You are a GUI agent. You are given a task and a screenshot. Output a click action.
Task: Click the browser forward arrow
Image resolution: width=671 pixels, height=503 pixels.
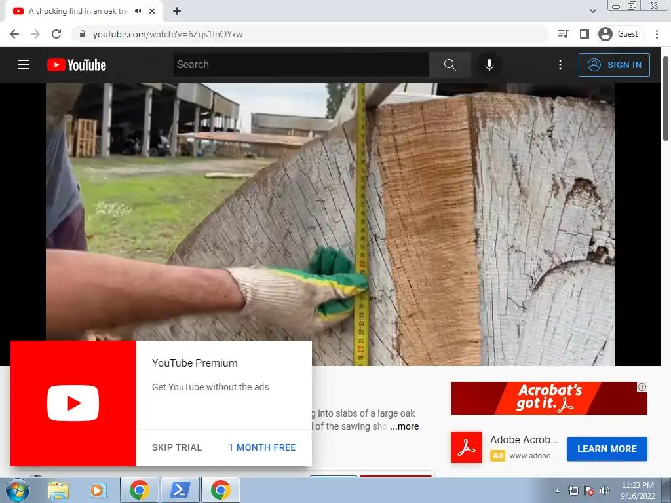(35, 34)
